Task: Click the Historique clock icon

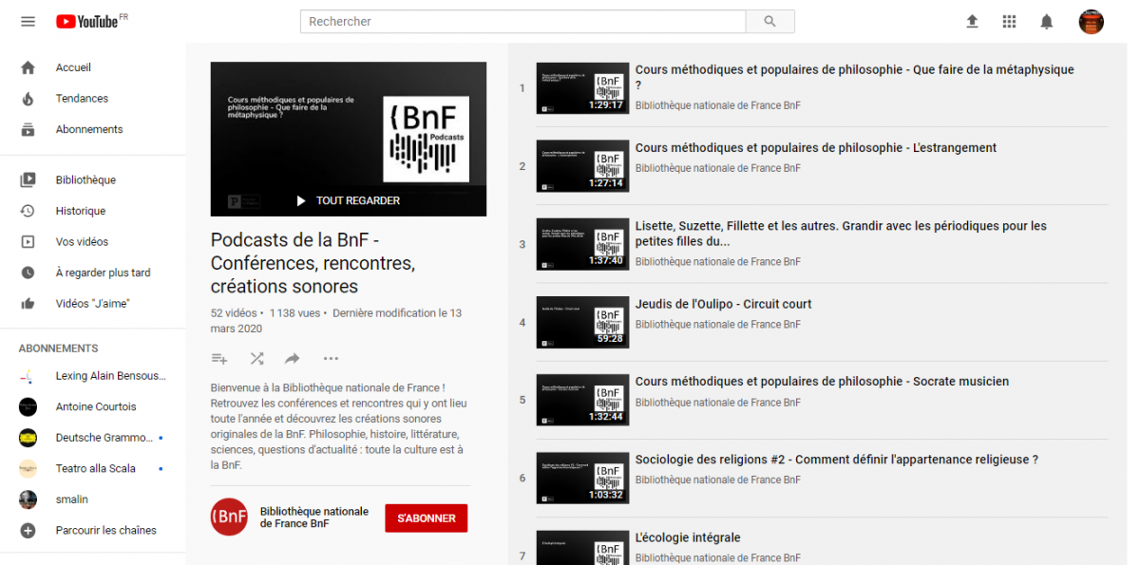Action: (x=28, y=211)
